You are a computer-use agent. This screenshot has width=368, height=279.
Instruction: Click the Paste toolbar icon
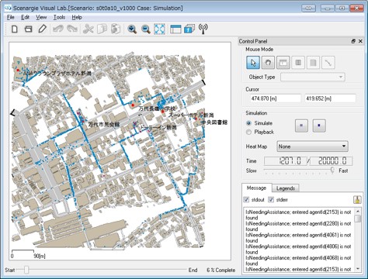(x=116, y=29)
